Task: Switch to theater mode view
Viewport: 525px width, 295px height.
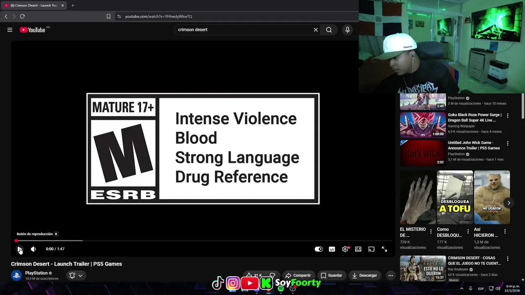Action: 358,249
